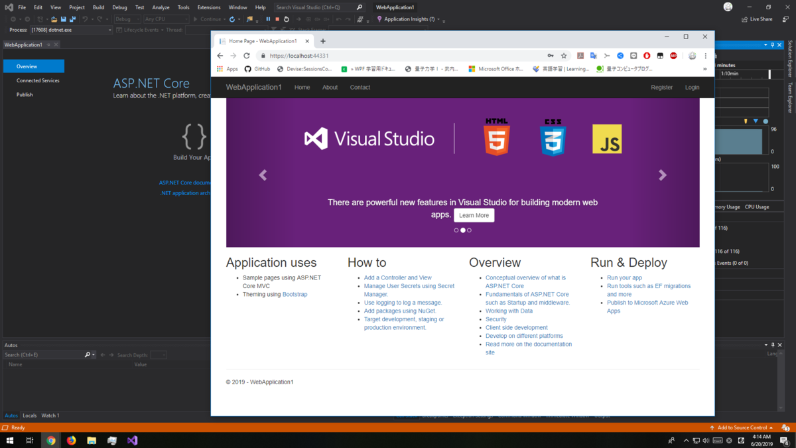Open the Search Depth dropdown in Autos
Image resolution: width=796 pixels, height=448 pixels.
tap(159, 355)
